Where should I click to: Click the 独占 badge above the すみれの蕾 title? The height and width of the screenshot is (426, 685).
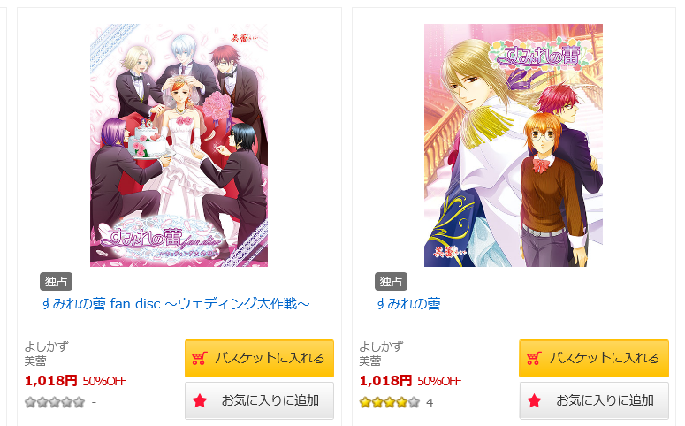coord(391,281)
